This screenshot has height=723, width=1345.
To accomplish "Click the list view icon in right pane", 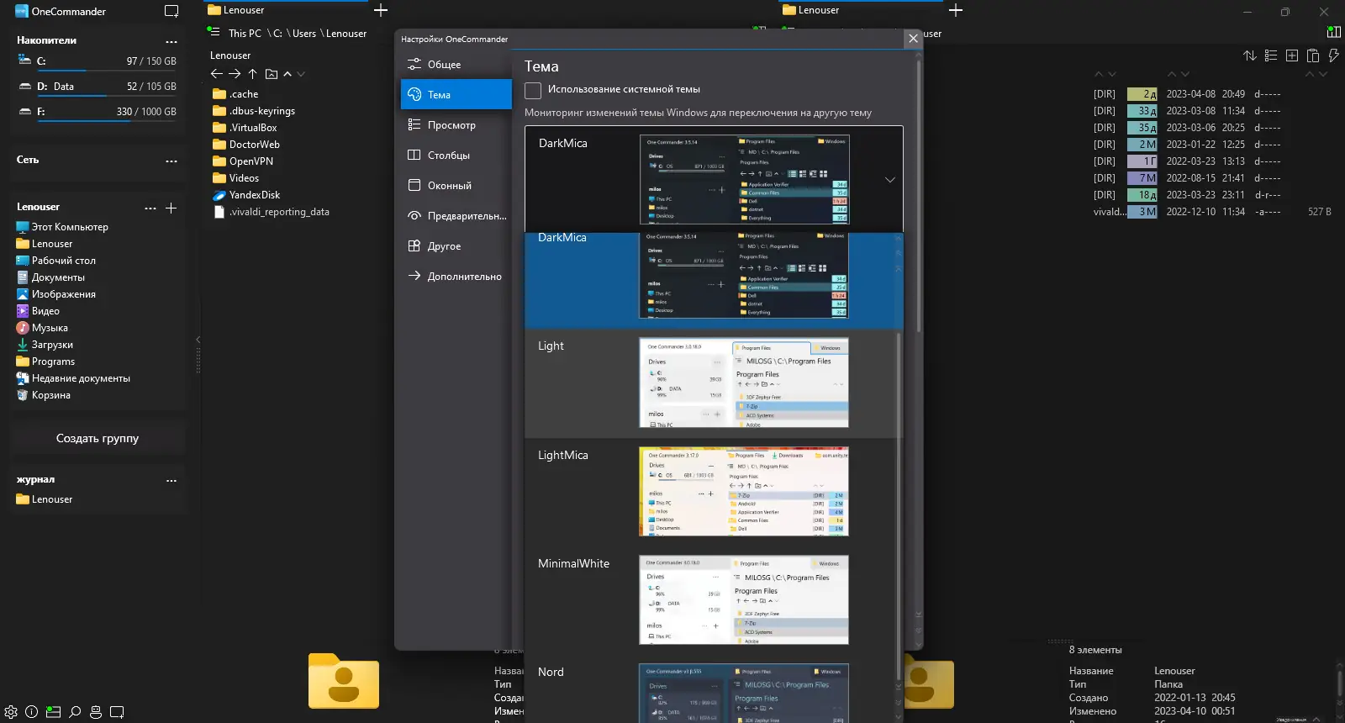I will 1271,55.
